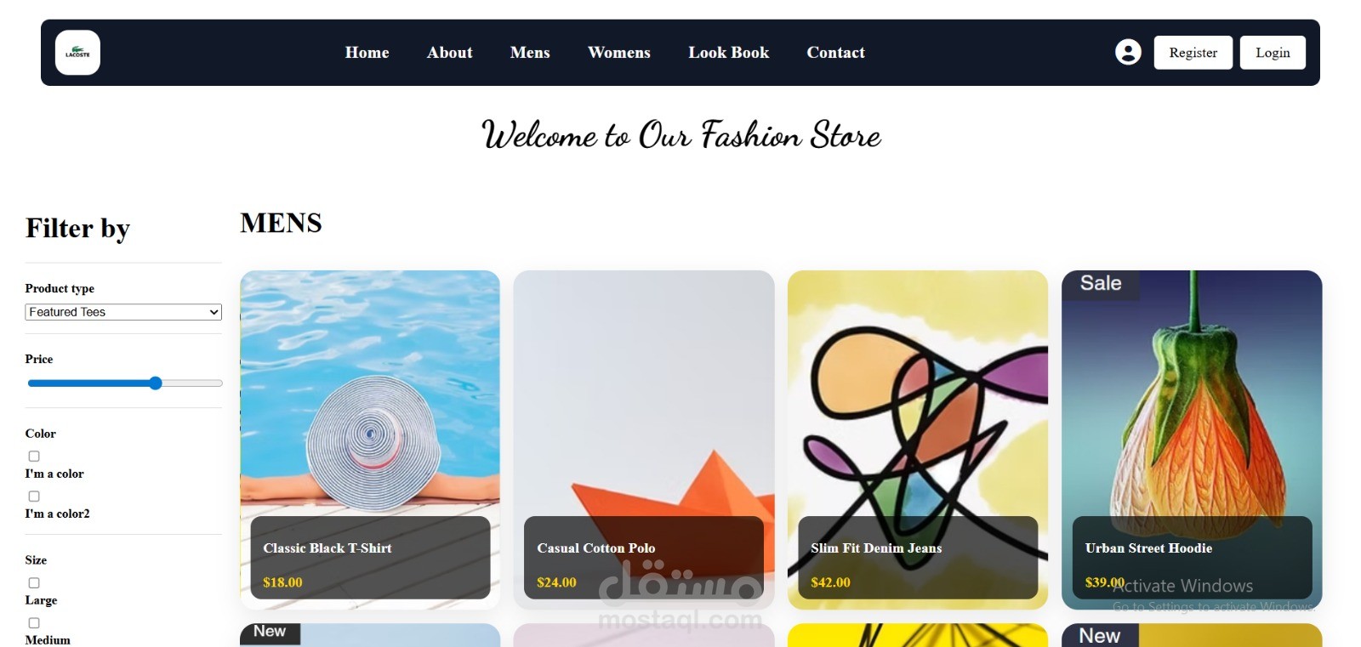The height and width of the screenshot is (647, 1361).
Task: Navigate to the Womens section
Action: 619,53
